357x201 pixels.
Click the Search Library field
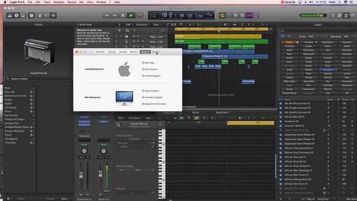click(x=38, y=79)
